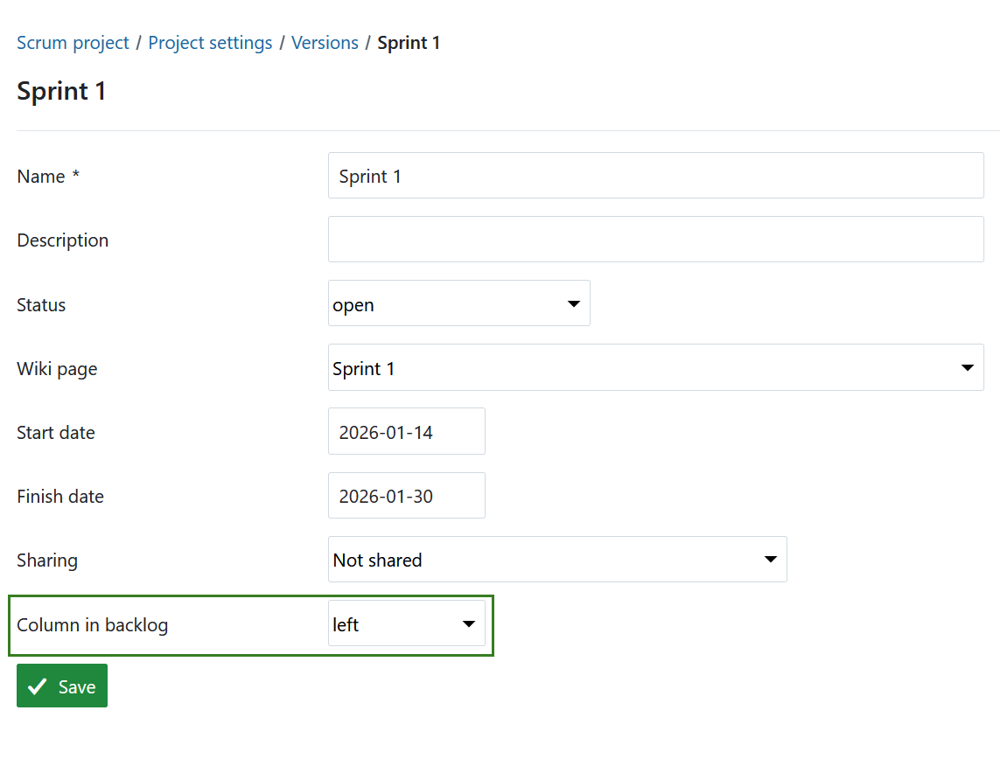
Task: Navigate to Project settings via breadcrumb
Action: (210, 42)
